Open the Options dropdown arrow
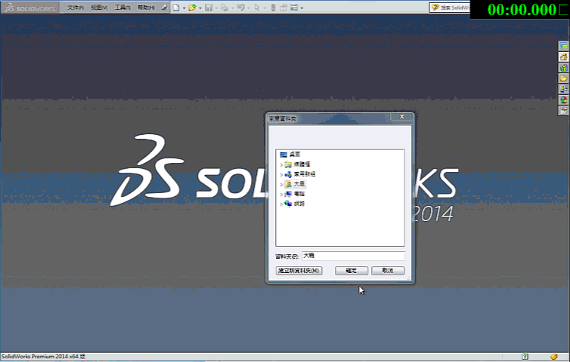The image size is (570, 362). 302,8
